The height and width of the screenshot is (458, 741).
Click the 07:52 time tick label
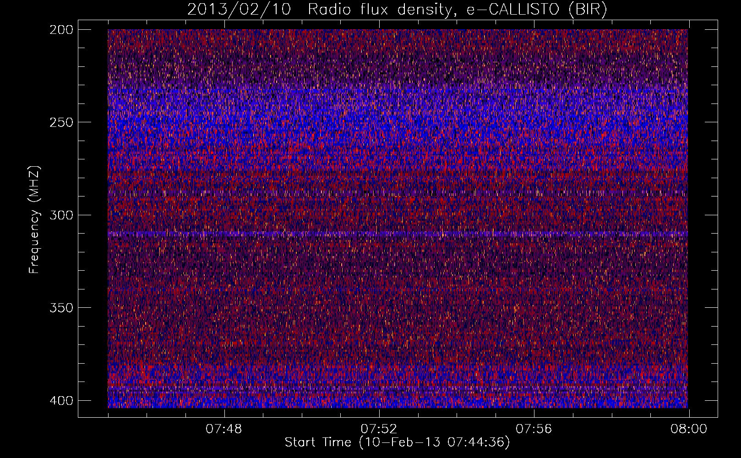(x=379, y=429)
